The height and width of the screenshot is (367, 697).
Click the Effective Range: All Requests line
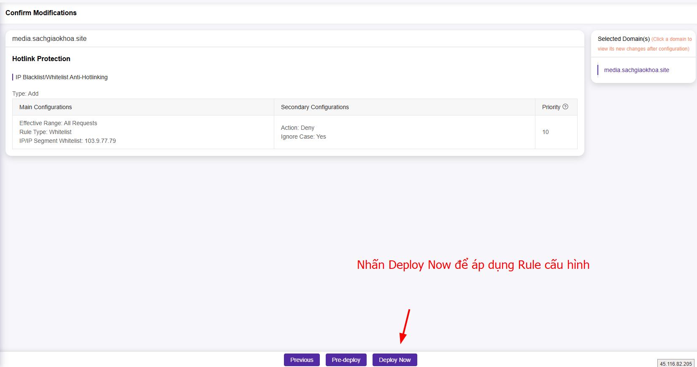tap(58, 123)
